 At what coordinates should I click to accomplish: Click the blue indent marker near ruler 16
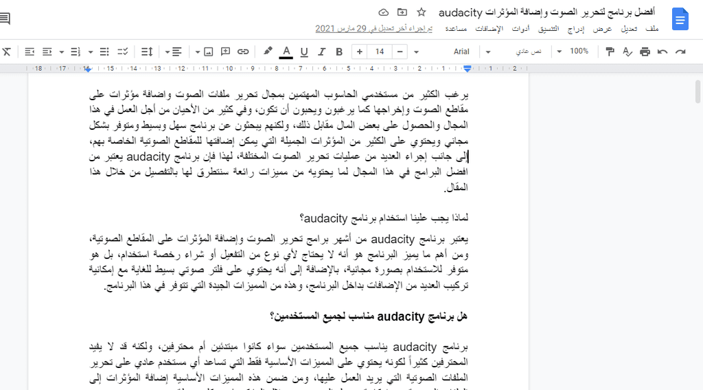87,69
